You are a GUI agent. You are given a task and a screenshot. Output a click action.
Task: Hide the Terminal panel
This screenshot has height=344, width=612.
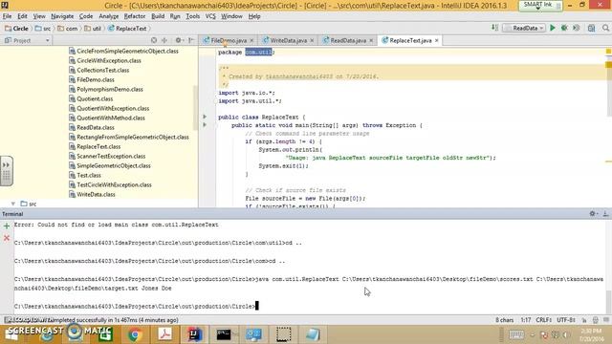click(605, 214)
